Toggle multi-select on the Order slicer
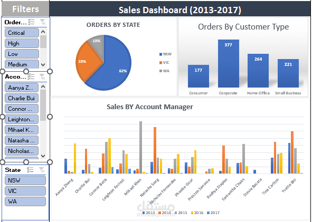 pos(31,22)
